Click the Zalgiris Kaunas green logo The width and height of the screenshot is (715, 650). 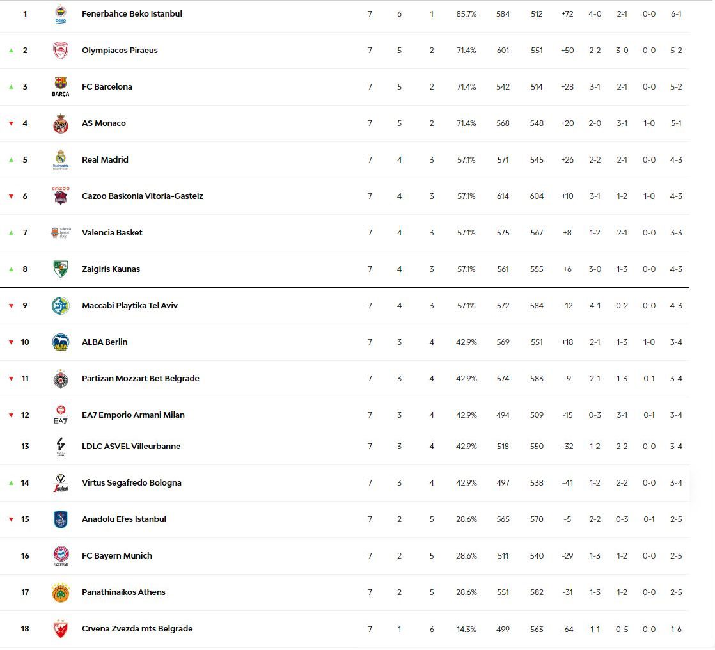(x=61, y=269)
